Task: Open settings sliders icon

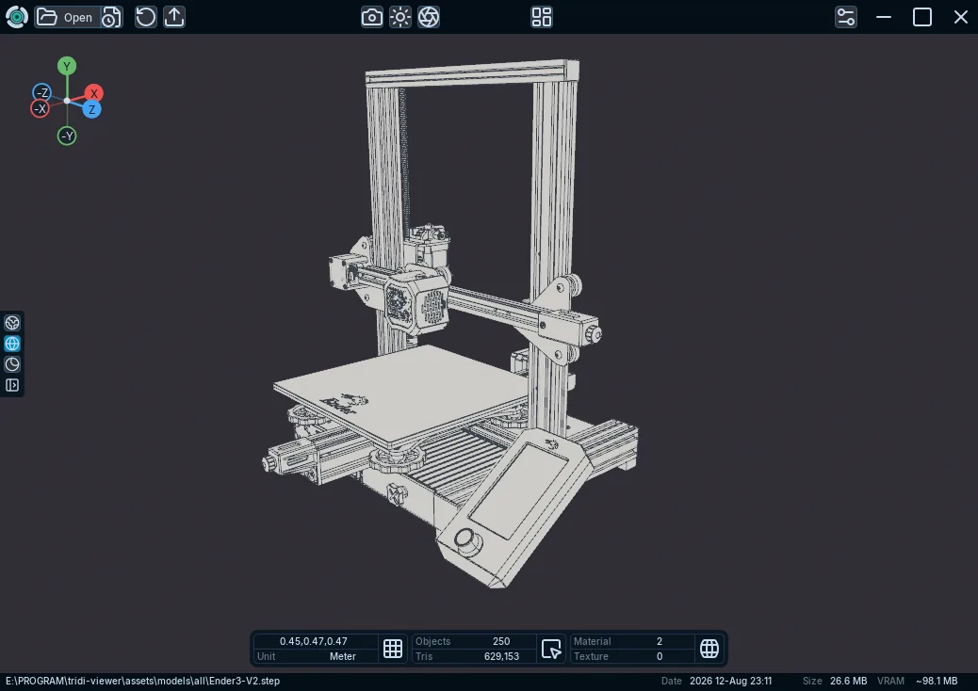Action: click(846, 17)
